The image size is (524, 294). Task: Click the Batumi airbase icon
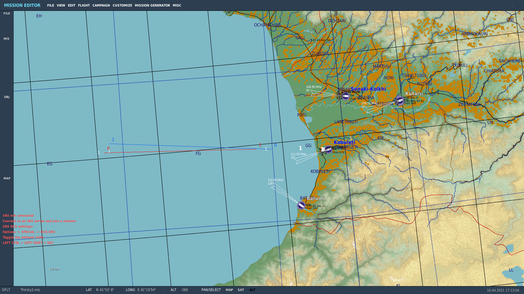pos(301,205)
